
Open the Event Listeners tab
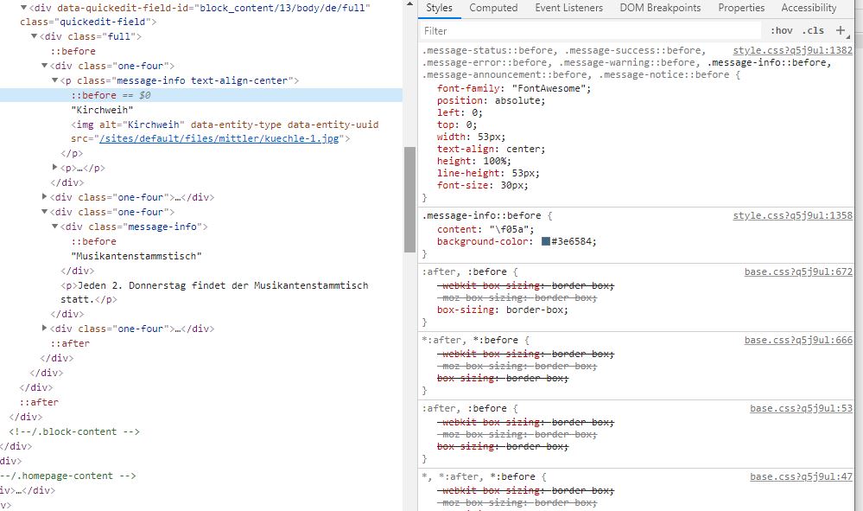pyautogui.click(x=568, y=8)
